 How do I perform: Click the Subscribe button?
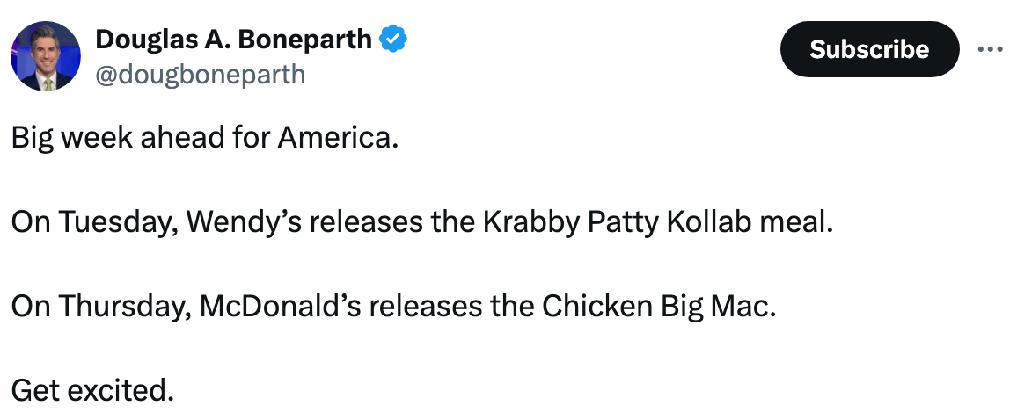point(869,49)
